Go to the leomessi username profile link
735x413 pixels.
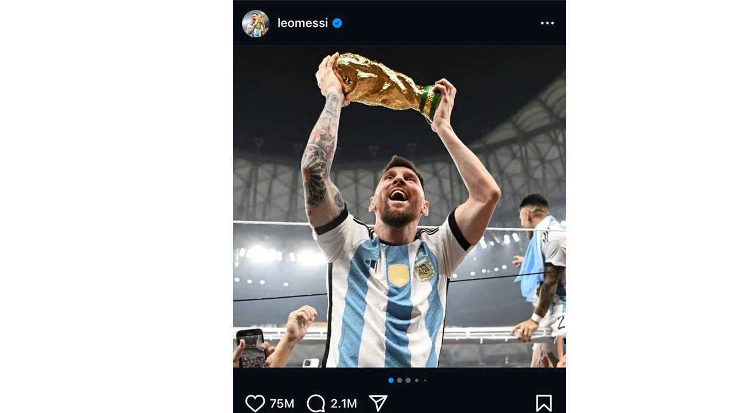(x=303, y=23)
